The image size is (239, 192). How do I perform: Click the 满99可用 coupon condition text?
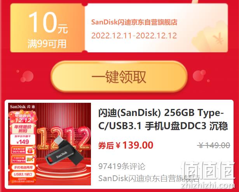tap(47, 44)
